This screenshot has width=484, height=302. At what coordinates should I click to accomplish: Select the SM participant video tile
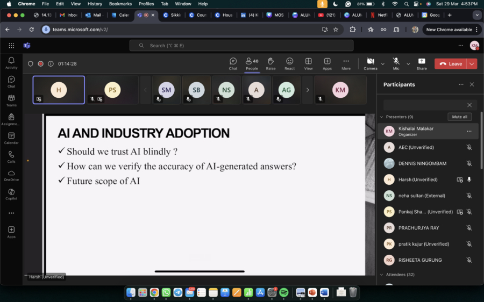[x=166, y=90]
